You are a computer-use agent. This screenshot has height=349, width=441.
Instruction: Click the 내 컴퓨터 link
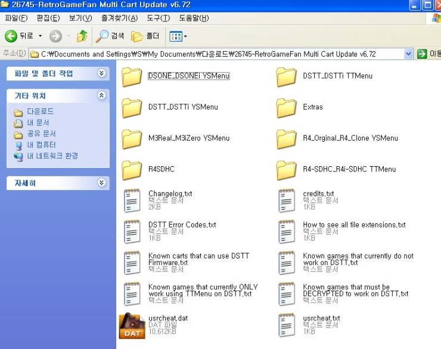(41, 145)
